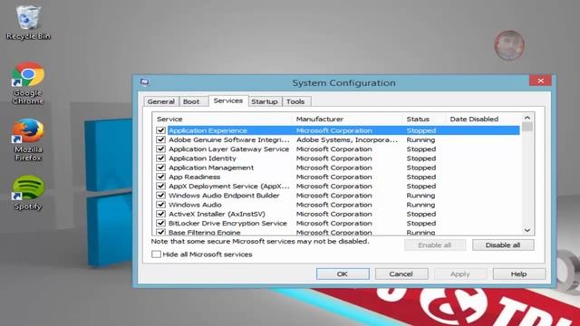
Task: Uncheck Adobe Genuine Software Integrity checkbox
Action: (160, 139)
